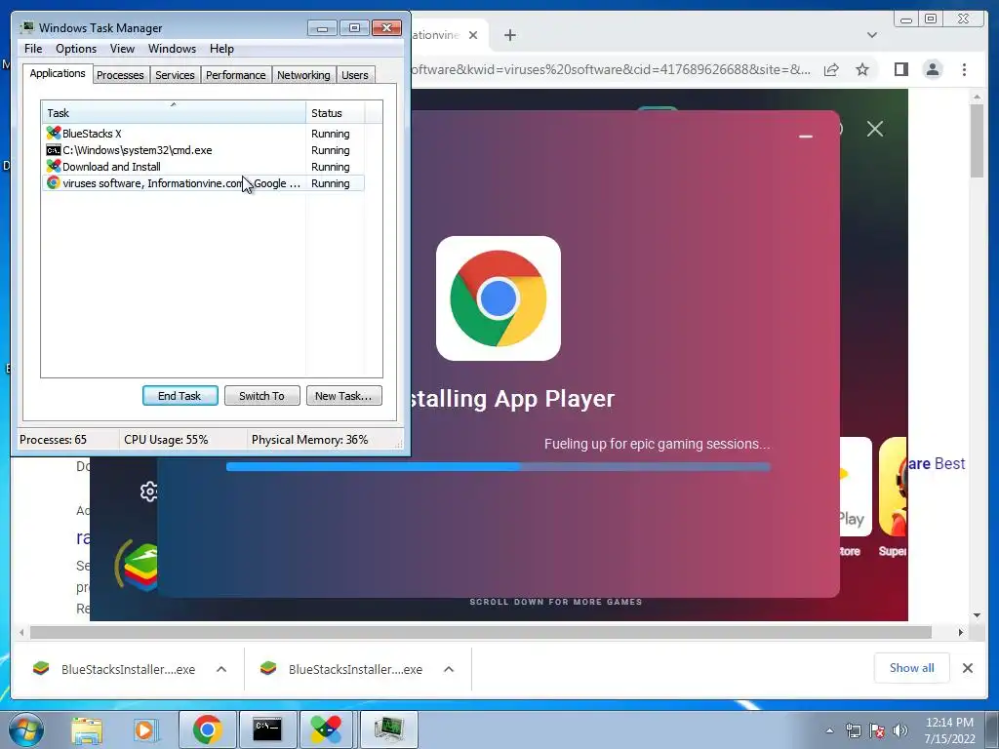This screenshot has height=749, width=999.
Task: Open the File menu in Task Manager
Action: [33, 49]
